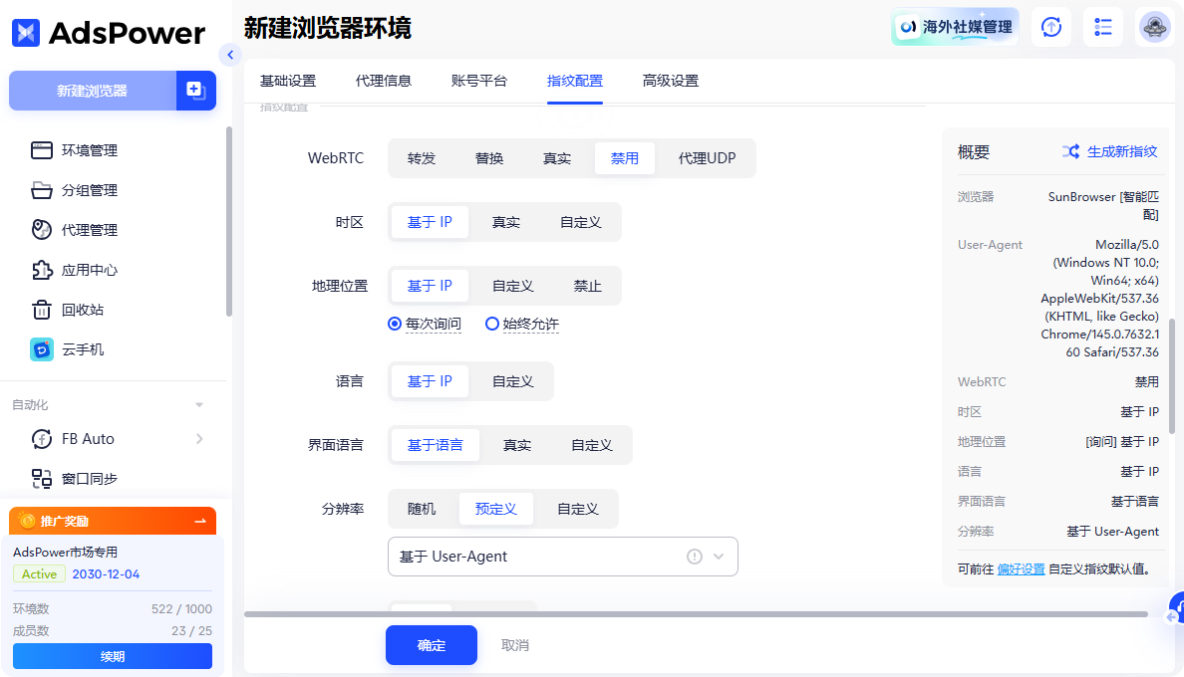Set 地理位置 to 禁止

click(587, 286)
